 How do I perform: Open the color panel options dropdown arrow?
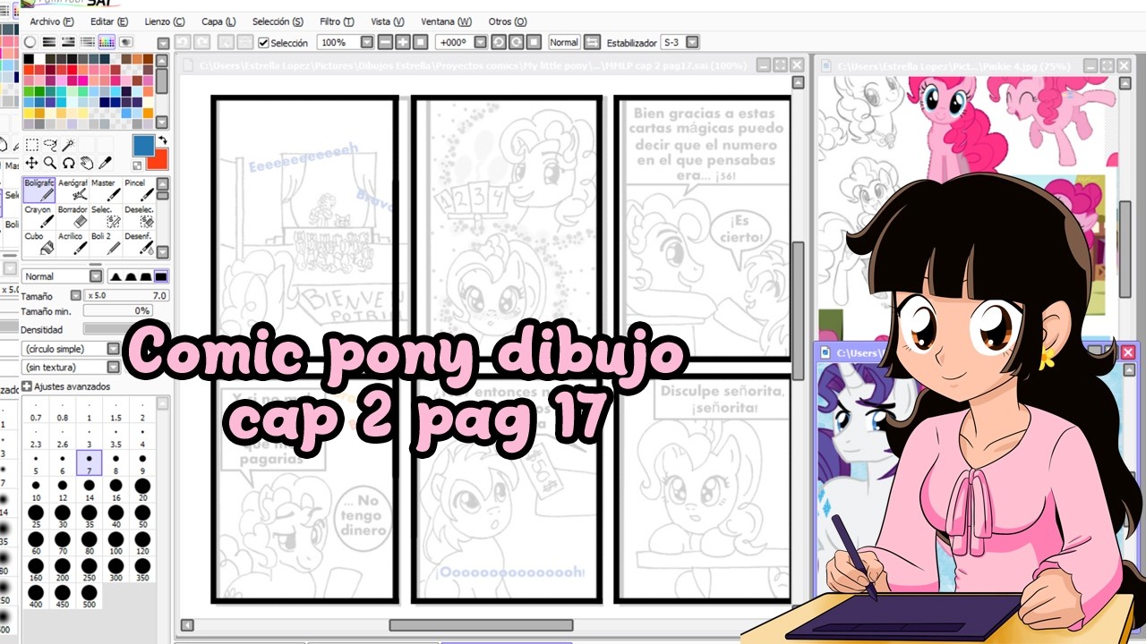click(163, 43)
